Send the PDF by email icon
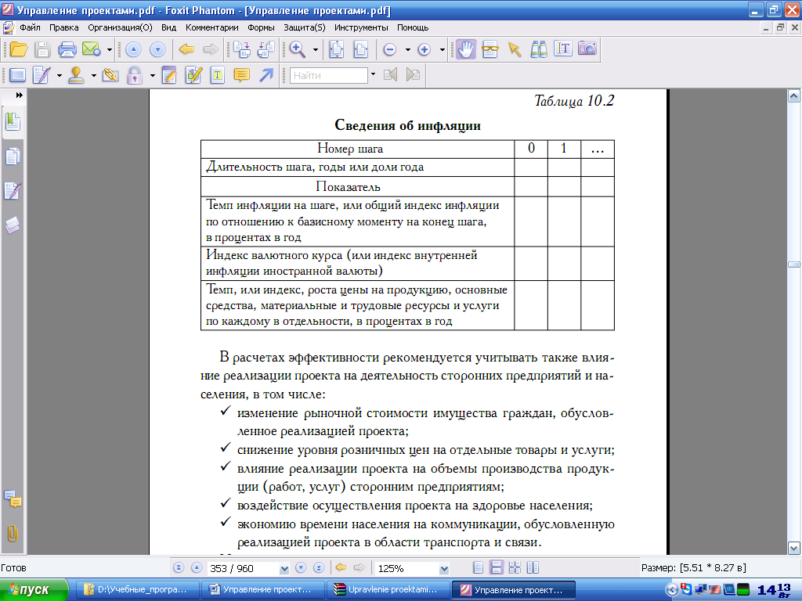 tap(91, 49)
